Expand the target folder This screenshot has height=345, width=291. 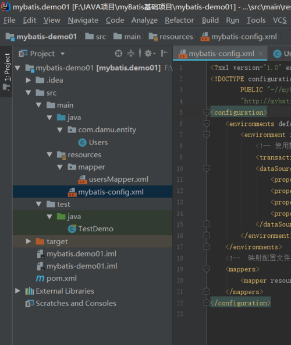(x=28, y=241)
